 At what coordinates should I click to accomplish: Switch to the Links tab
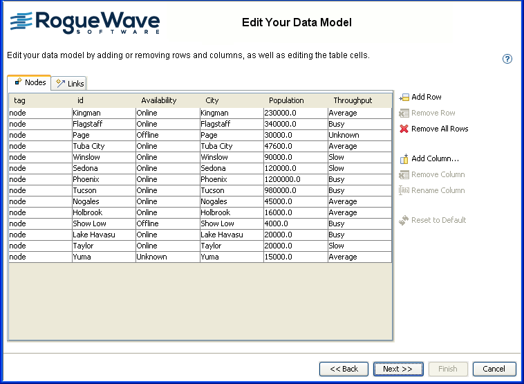(x=69, y=84)
